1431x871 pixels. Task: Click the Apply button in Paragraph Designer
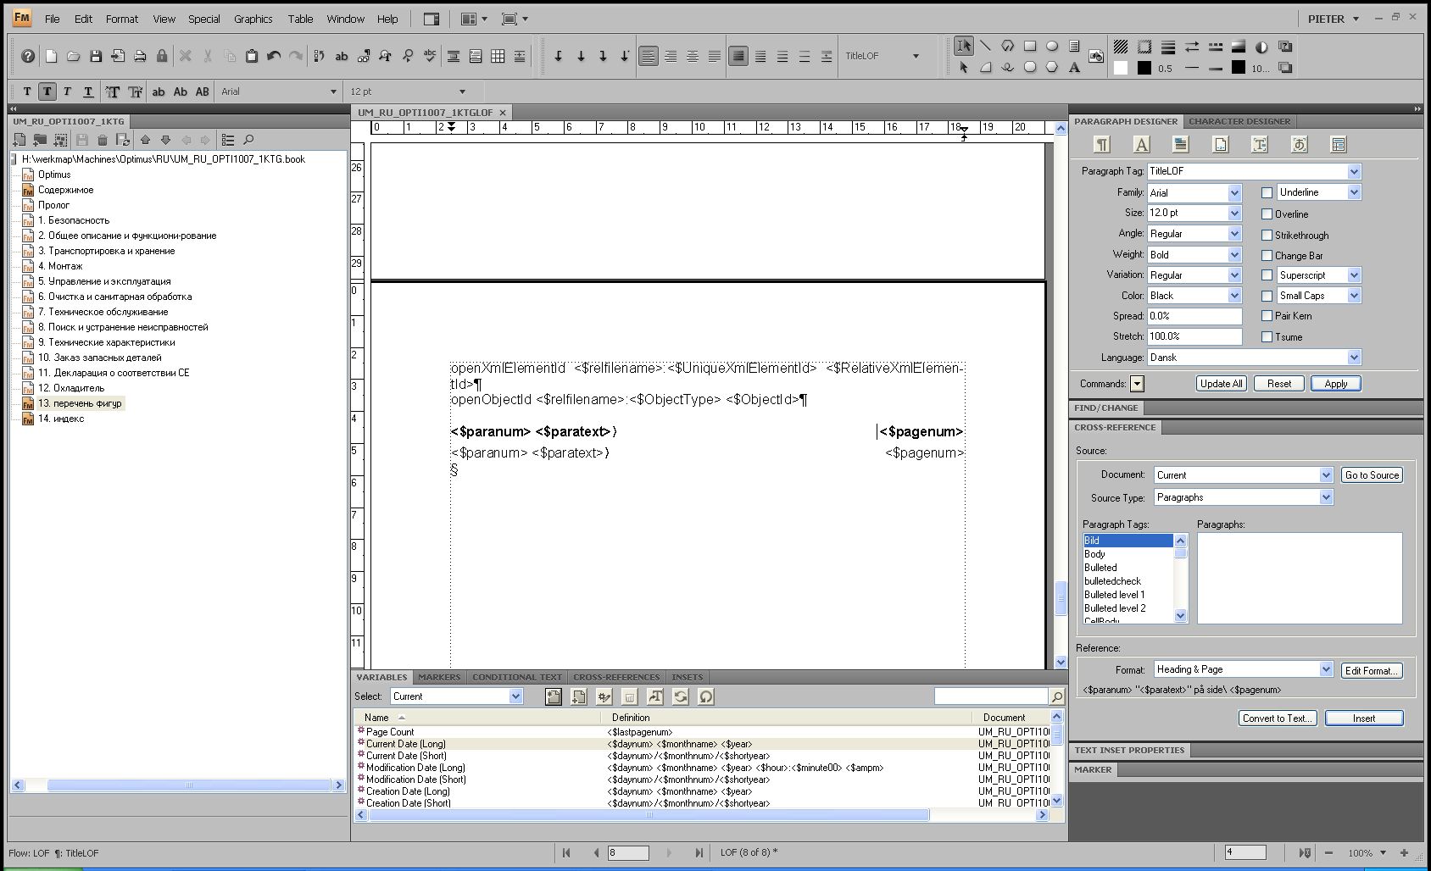click(x=1336, y=384)
